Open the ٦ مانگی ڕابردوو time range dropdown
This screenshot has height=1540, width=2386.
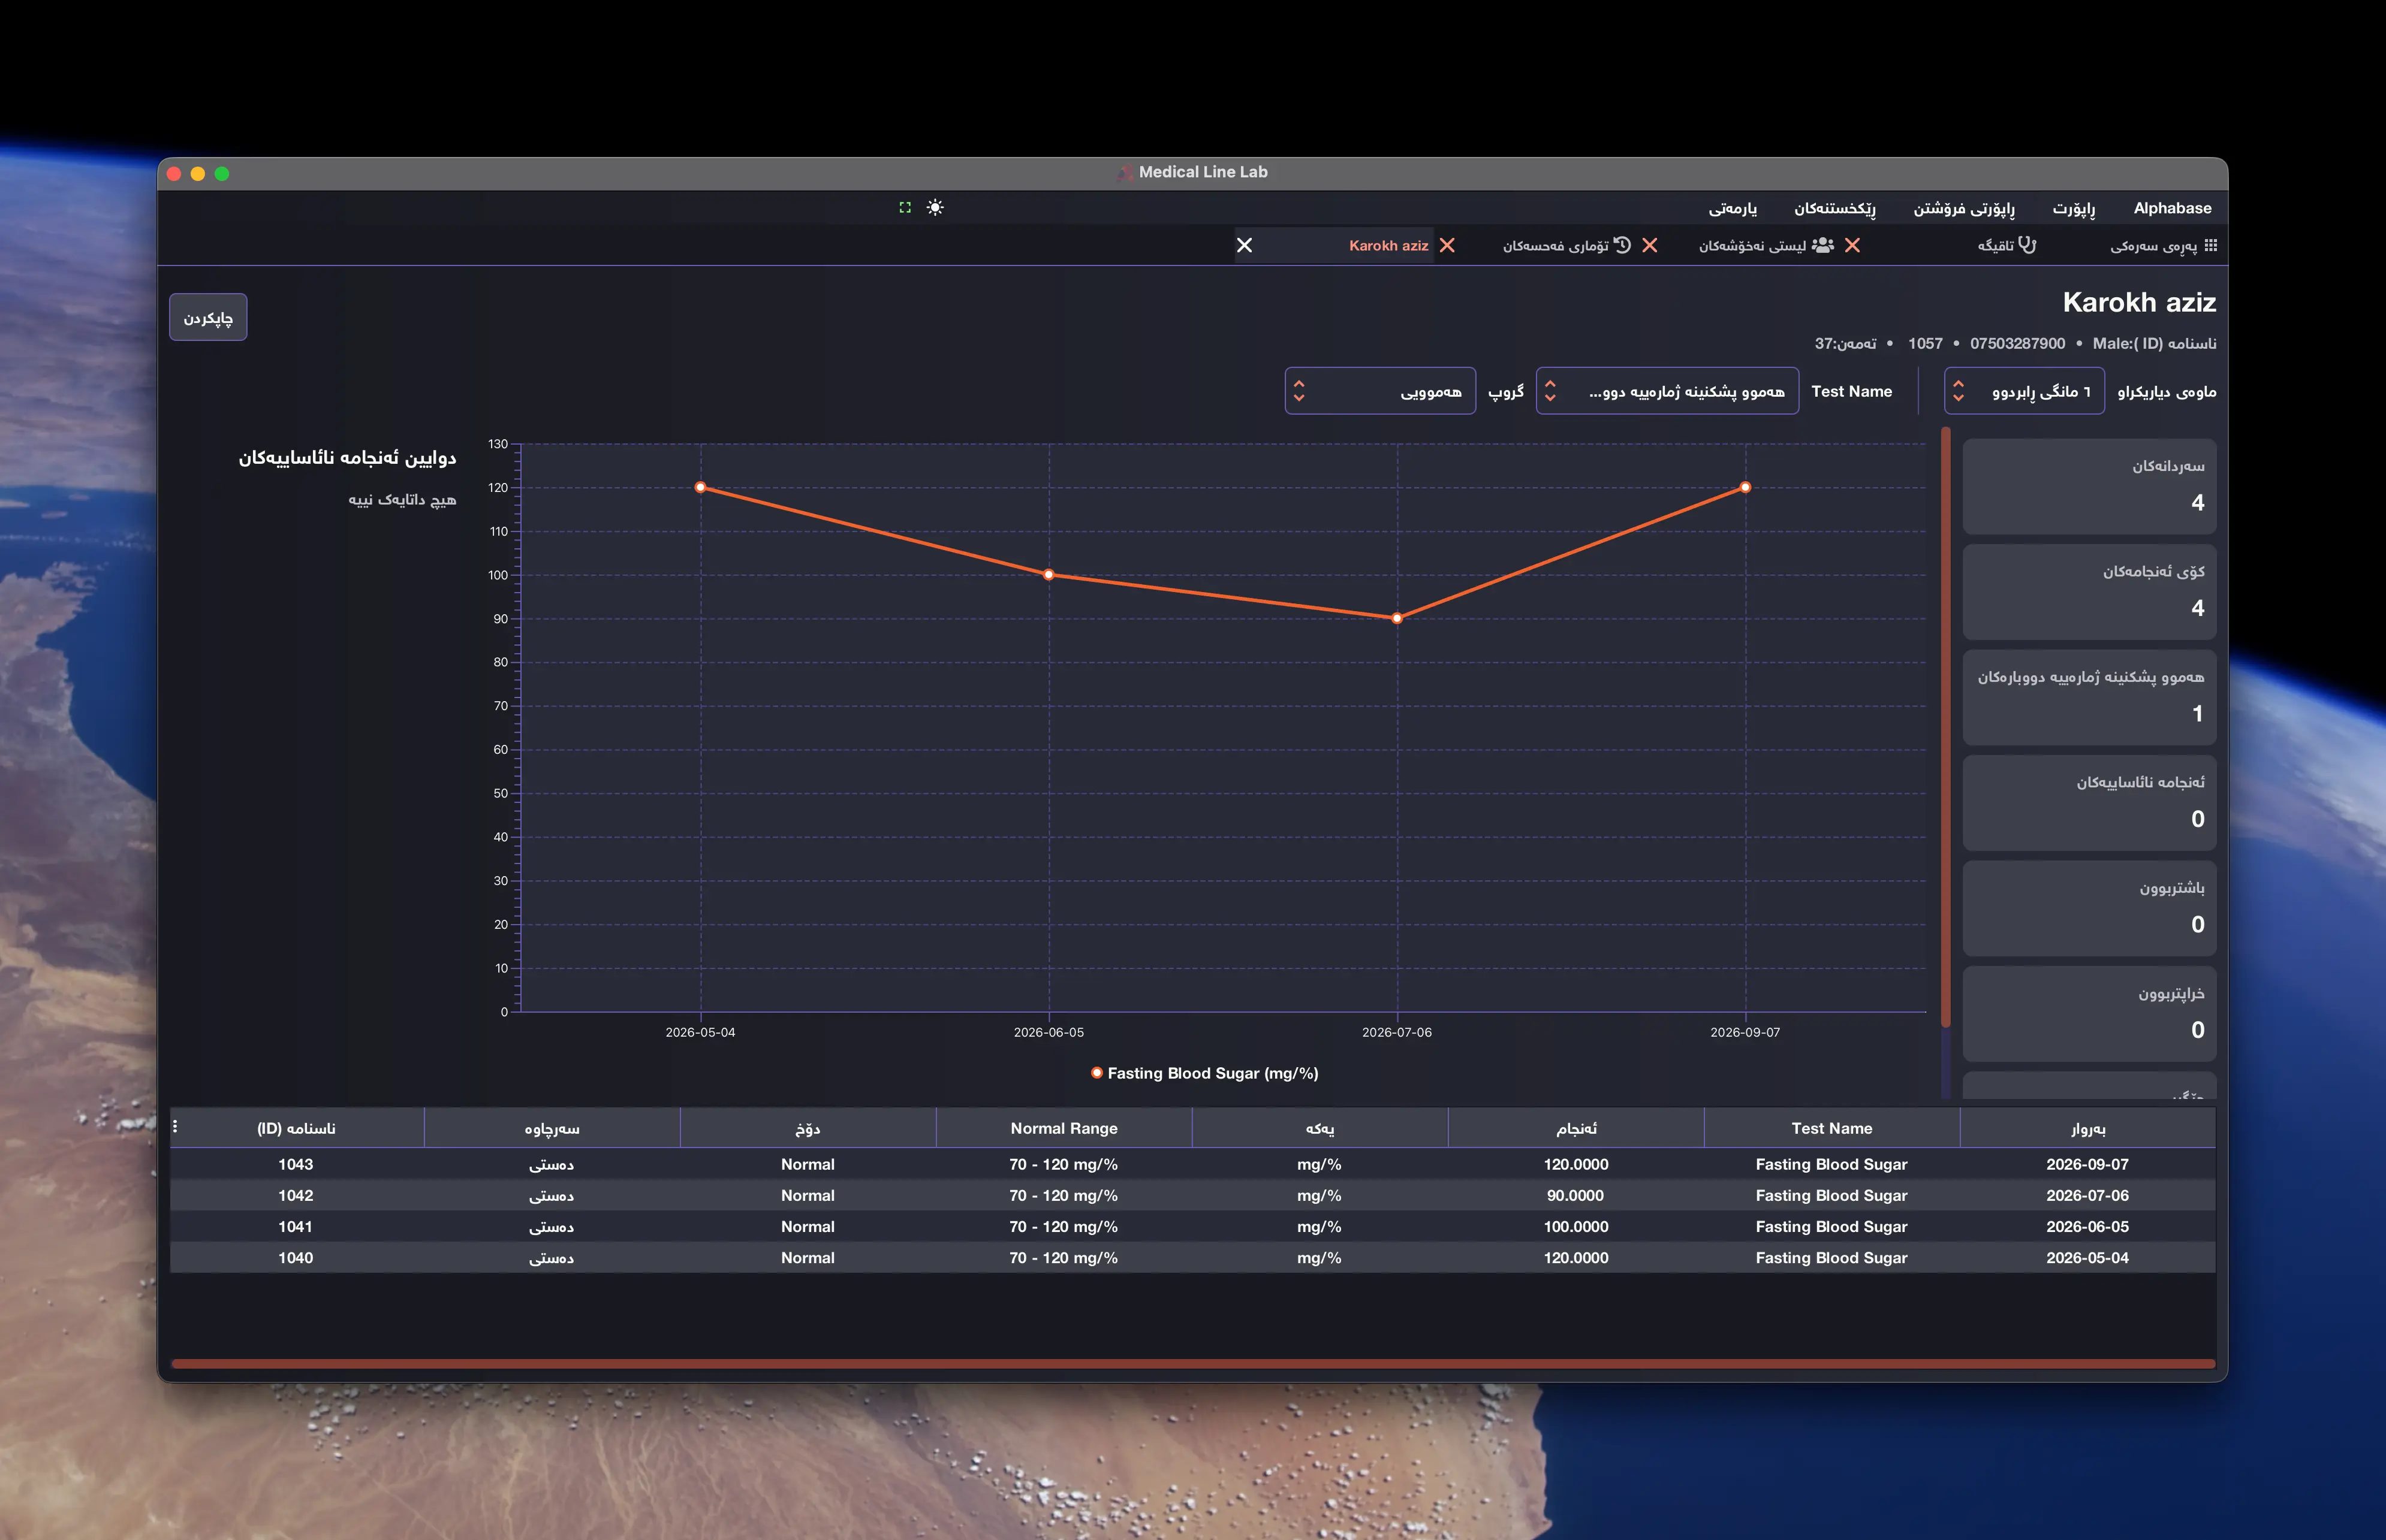(x=2024, y=391)
